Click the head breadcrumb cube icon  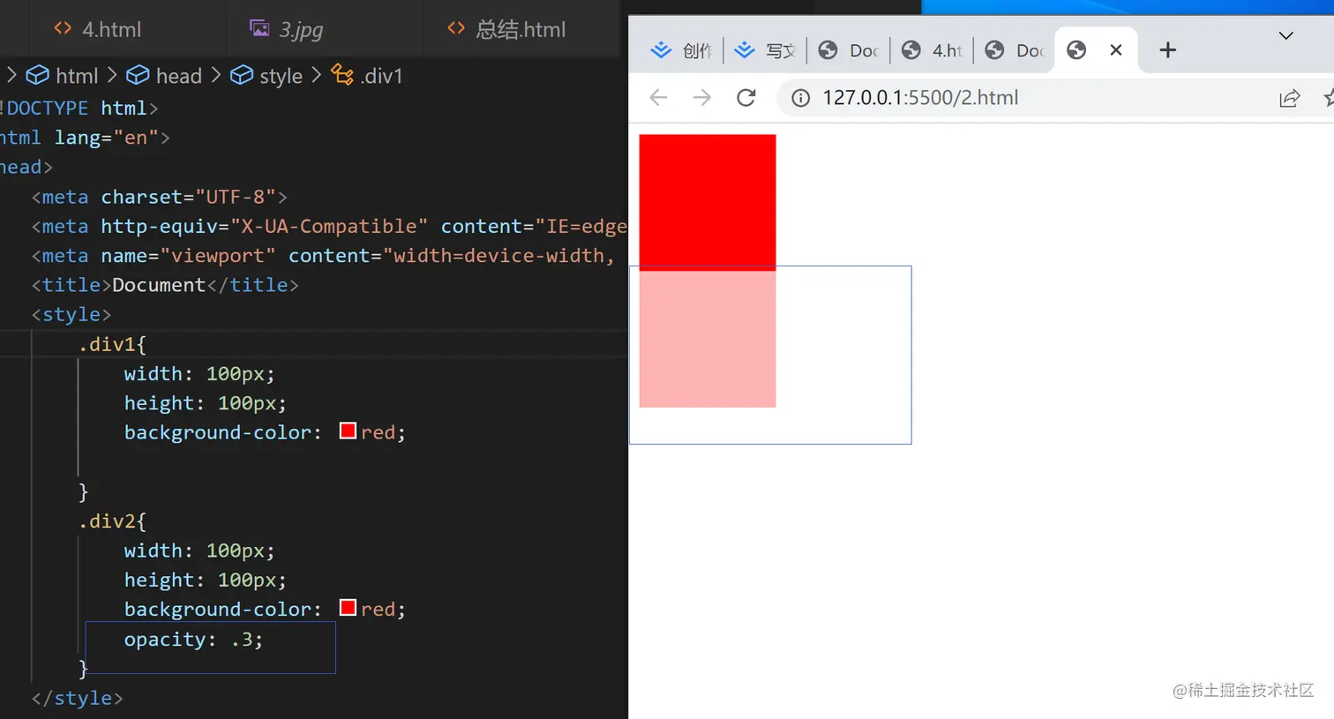138,75
